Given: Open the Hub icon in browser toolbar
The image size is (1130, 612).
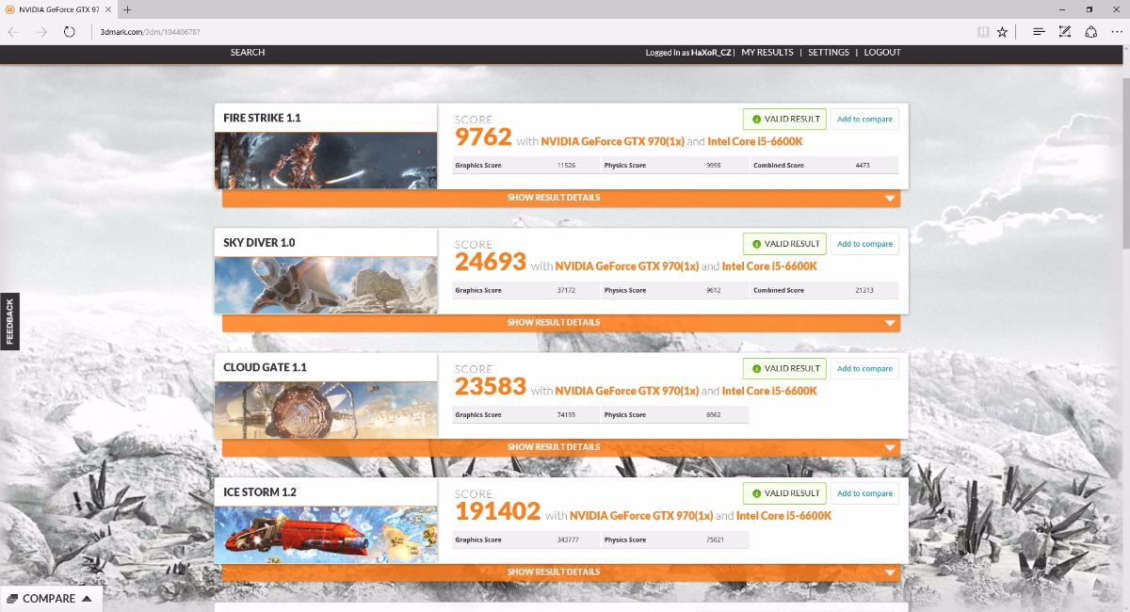Looking at the screenshot, I should point(1039,32).
